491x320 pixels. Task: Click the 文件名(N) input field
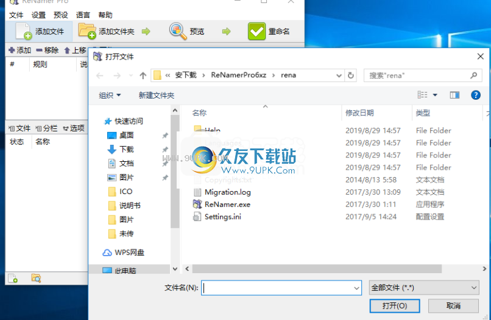281,288
